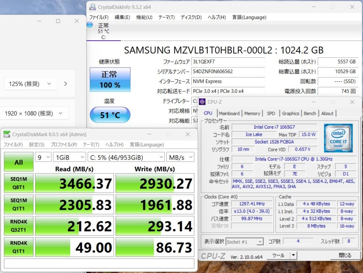Open 言語(Language) menu in CrystalDiskMark
The height and width of the screenshot is (273, 363).
tap(147, 145)
